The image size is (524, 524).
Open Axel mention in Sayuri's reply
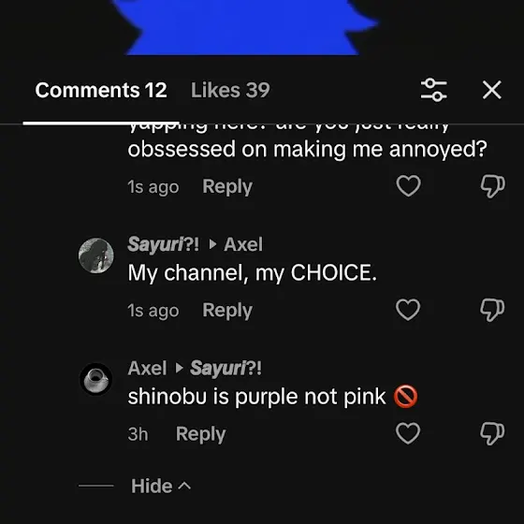pyautogui.click(x=243, y=244)
